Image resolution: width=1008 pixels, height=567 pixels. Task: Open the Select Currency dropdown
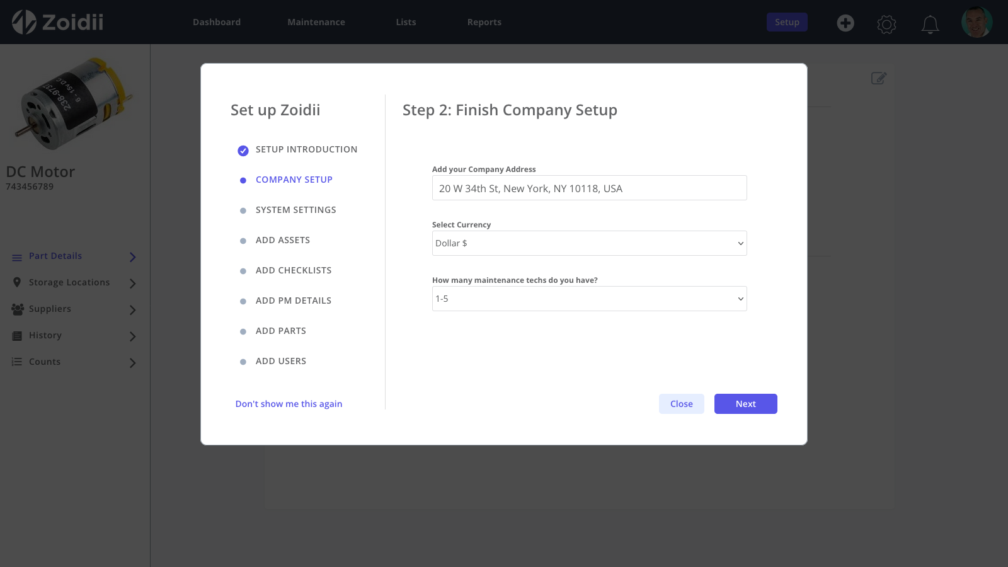coord(590,243)
